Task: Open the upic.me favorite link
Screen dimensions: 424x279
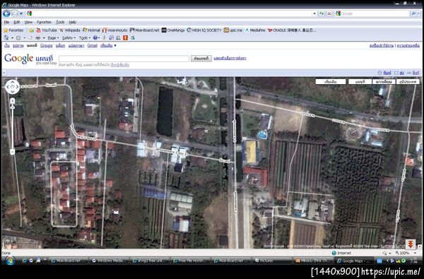Action: coord(233,30)
